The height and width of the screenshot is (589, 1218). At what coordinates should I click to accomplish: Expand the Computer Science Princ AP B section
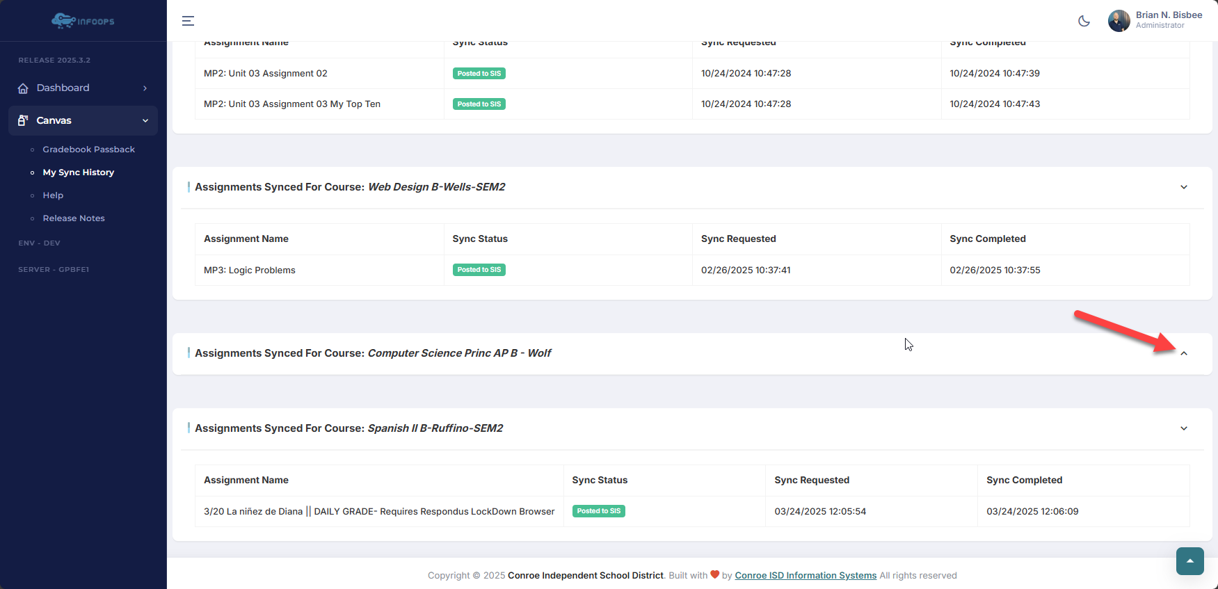1183,353
